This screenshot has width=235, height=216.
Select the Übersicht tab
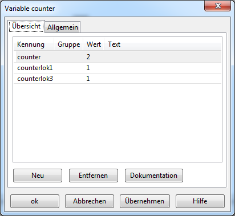pyautogui.click(x=26, y=26)
